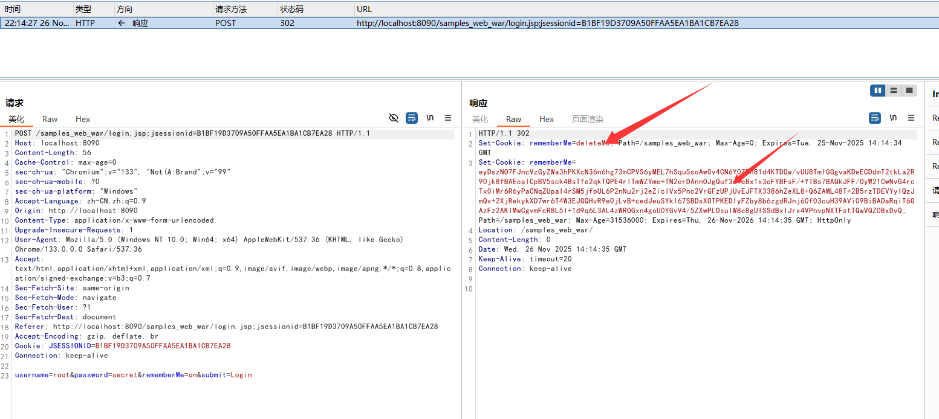Open response 页面渲染 render tab
This screenshot has width=939, height=419.
(588, 119)
